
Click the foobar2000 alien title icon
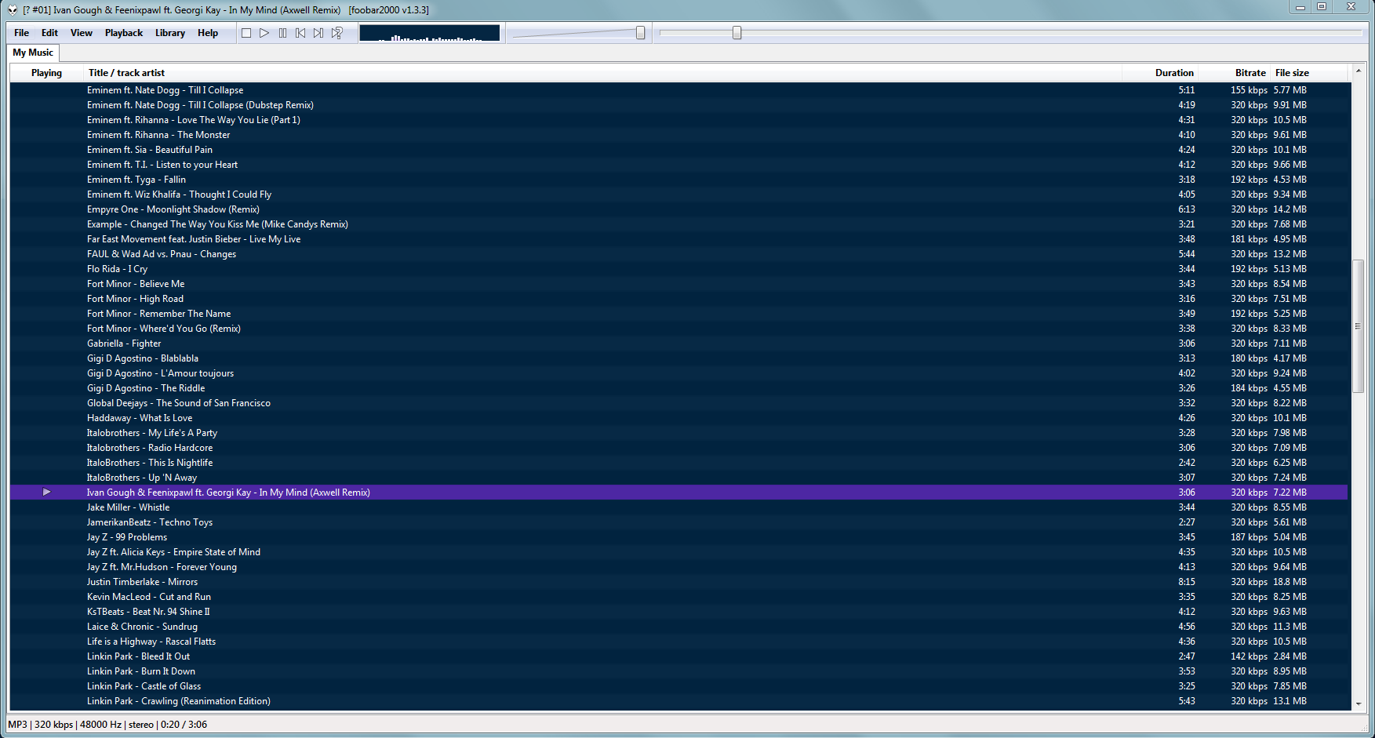12,10
